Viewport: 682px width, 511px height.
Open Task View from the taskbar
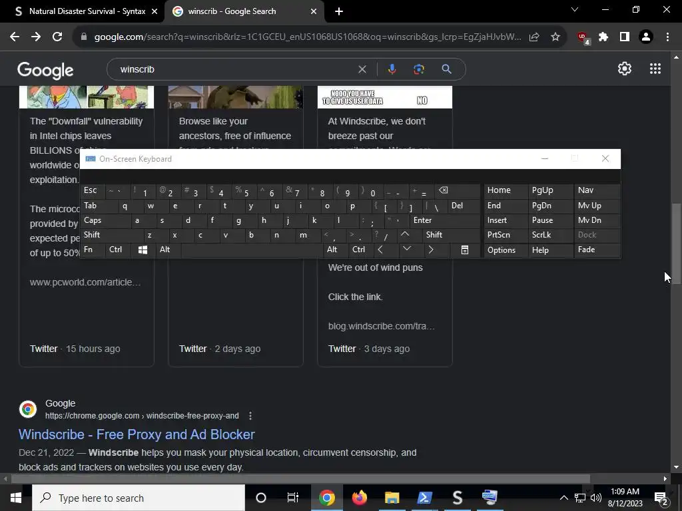(293, 498)
